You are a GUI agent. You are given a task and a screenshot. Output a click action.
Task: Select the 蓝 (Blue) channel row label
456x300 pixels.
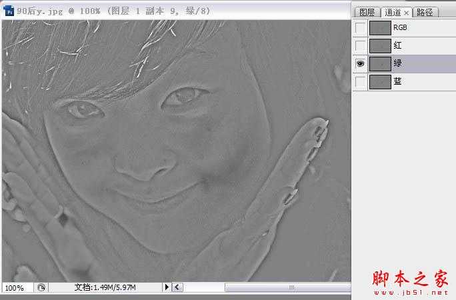(x=398, y=81)
